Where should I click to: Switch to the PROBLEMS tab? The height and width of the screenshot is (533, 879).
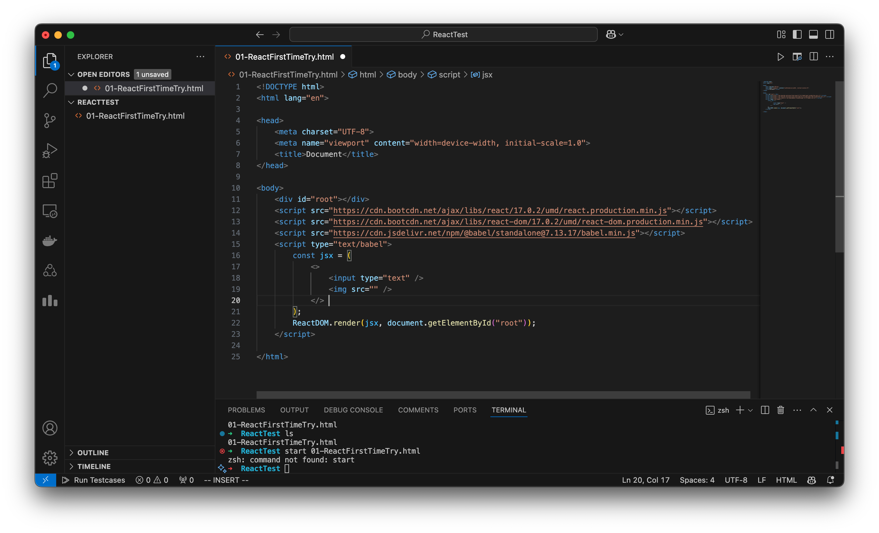(246, 410)
